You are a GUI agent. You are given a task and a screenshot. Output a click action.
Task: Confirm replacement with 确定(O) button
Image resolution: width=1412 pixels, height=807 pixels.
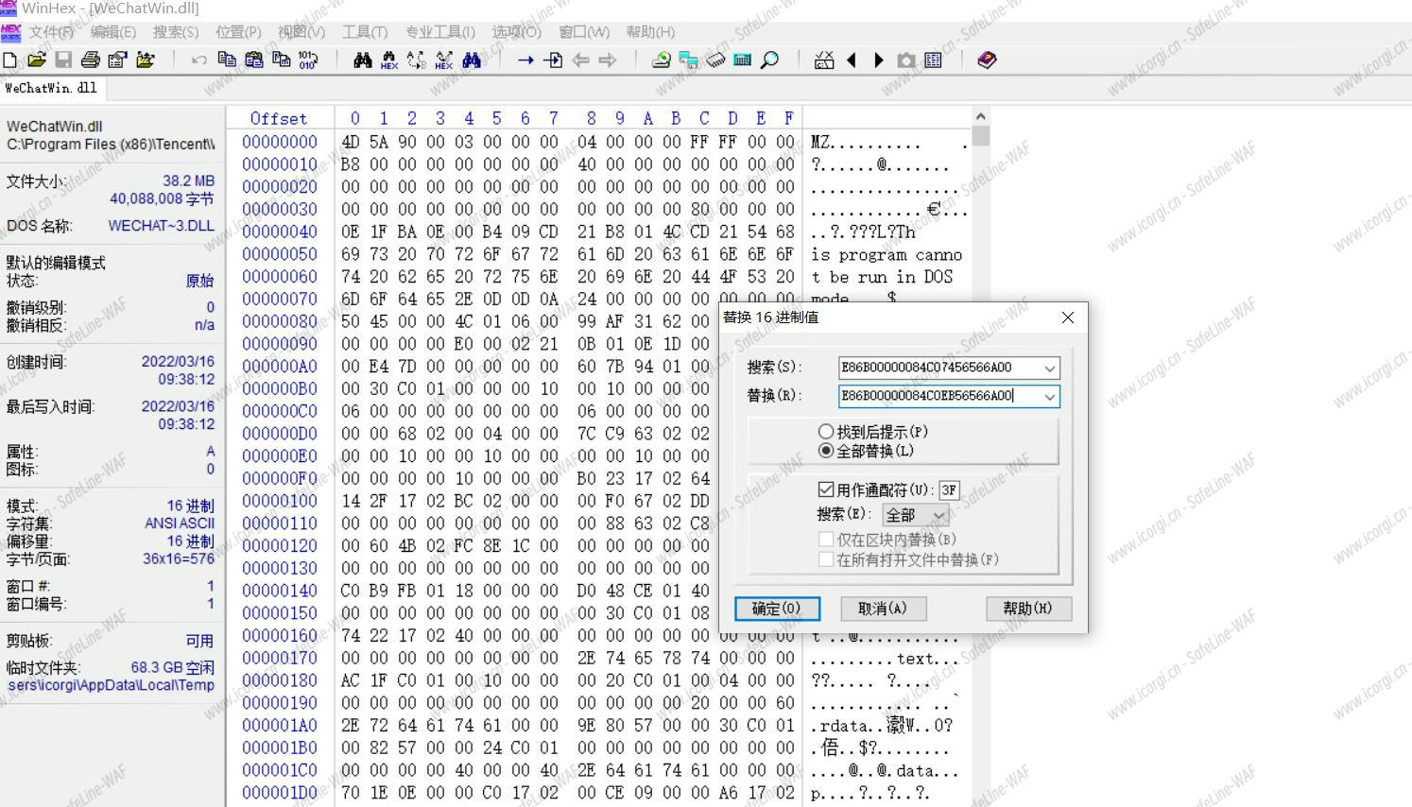777,609
